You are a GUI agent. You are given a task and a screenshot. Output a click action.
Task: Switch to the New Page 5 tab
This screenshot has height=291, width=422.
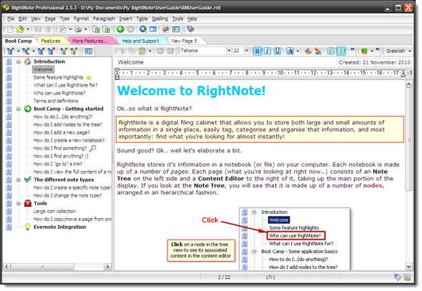point(184,41)
